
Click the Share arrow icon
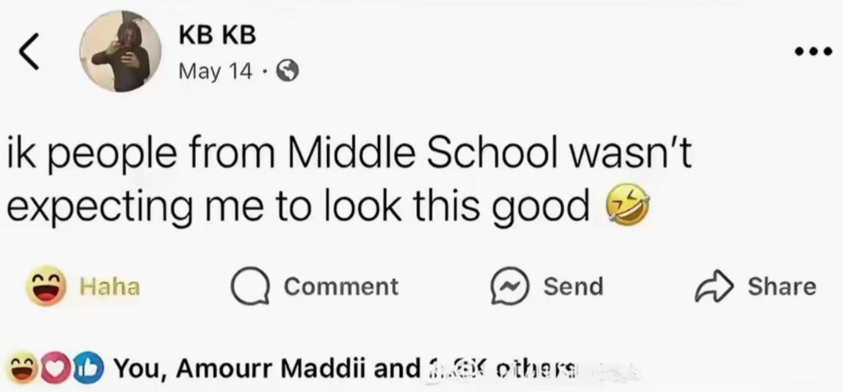coord(714,286)
